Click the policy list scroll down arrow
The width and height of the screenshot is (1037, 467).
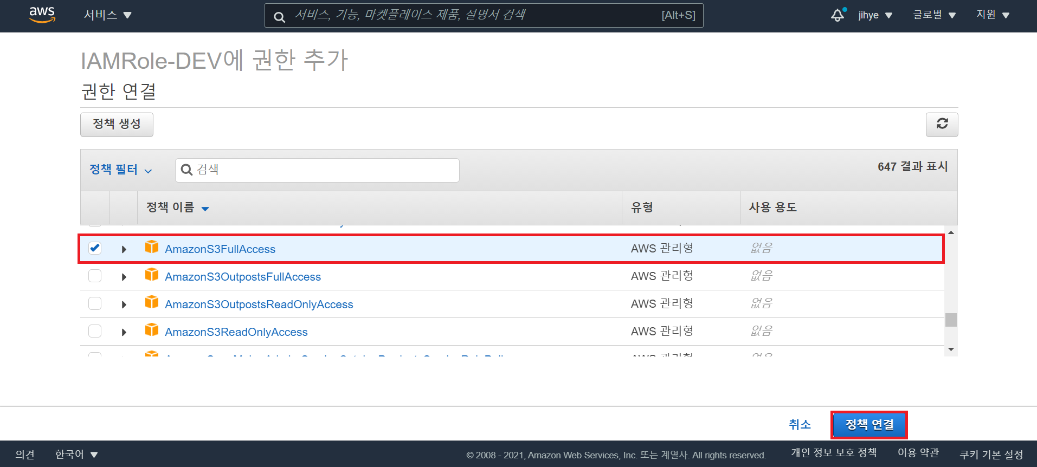click(951, 349)
